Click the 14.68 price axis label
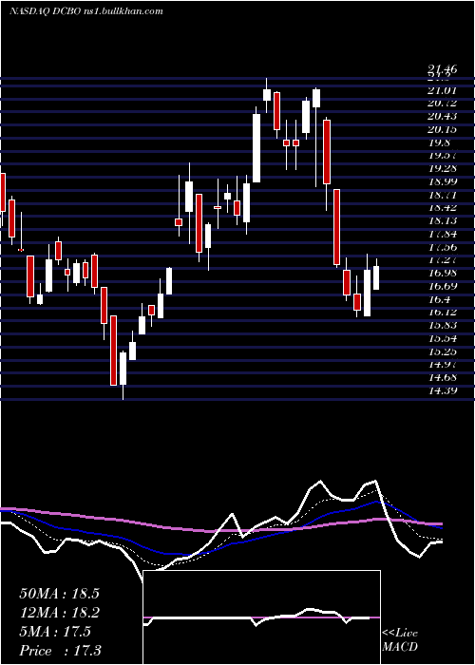This screenshot has width=475, height=665. 443,377
